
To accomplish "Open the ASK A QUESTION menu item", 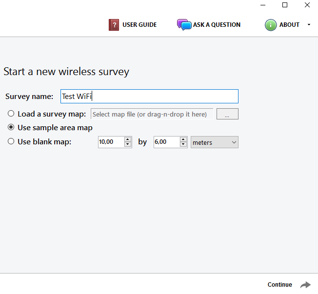I will [217, 25].
